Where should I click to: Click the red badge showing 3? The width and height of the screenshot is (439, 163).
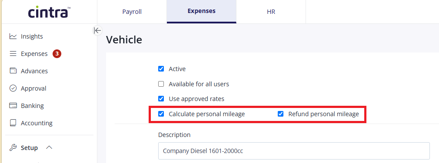click(x=57, y=54)
